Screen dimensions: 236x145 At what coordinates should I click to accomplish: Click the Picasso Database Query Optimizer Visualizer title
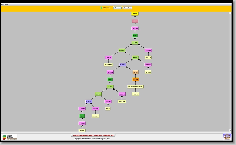tap(93, 135)
